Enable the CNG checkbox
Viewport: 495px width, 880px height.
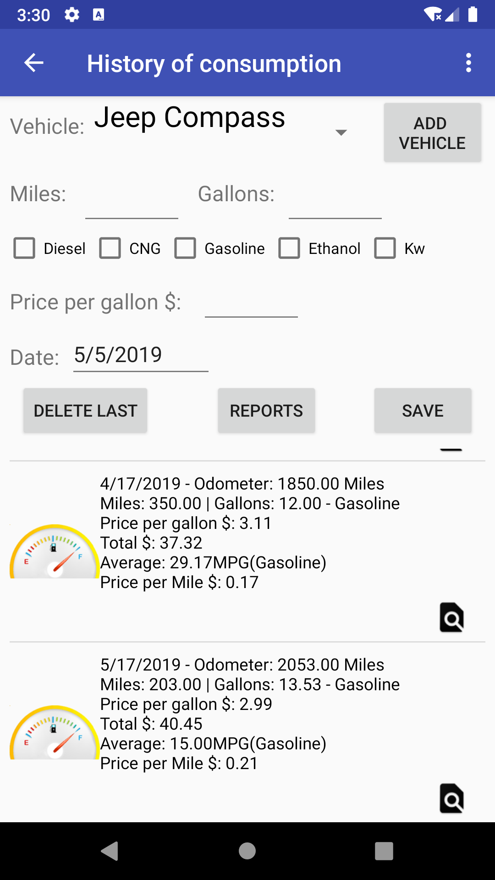(110, 248)
